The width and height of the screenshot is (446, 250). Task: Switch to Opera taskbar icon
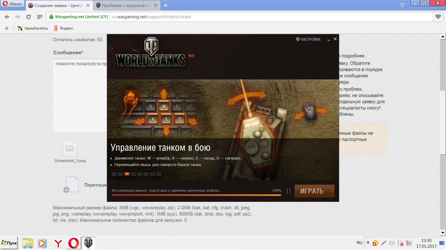coord(74,243)
